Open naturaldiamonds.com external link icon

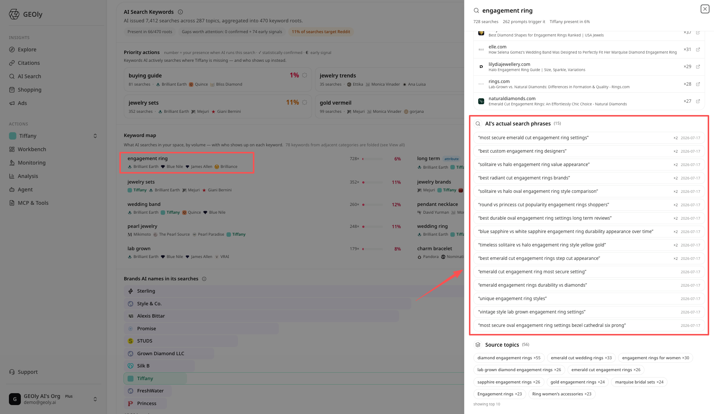coord(698,101)
